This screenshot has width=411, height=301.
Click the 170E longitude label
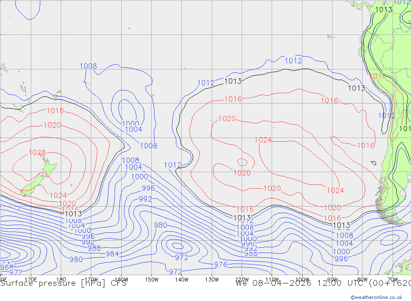pyautogui.click(x=31, y=280)
